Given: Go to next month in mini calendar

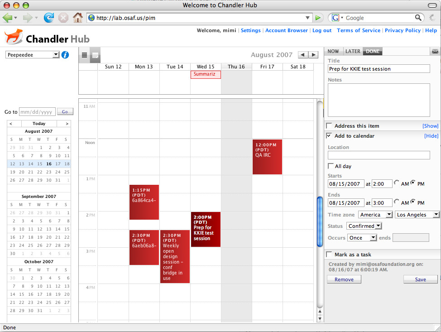Looking at the screenshot, I should click(67, 124).
